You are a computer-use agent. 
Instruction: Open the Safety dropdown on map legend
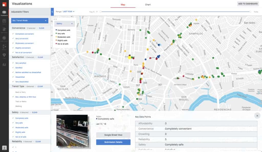click(x=64, y=24)
